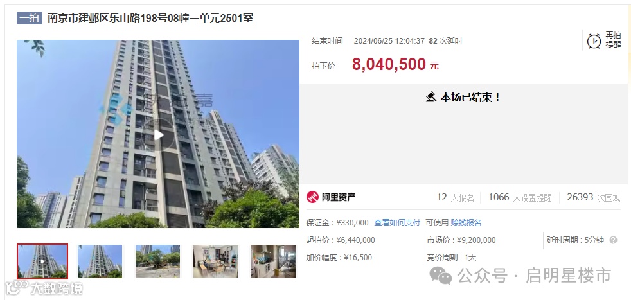Click the alarm clock reminder icon
Screen dimensions: 631x300
click(594, 40)
